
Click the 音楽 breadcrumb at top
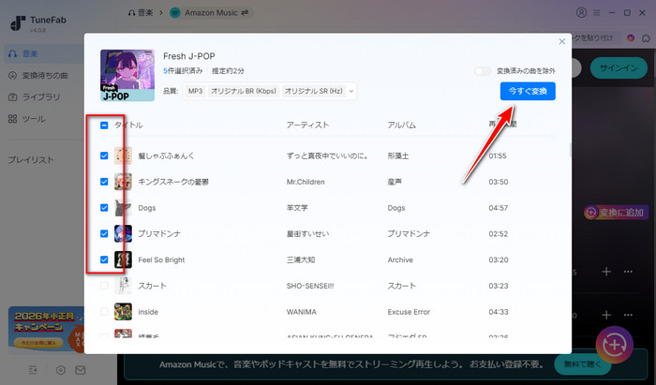click(x=141, y=13)
